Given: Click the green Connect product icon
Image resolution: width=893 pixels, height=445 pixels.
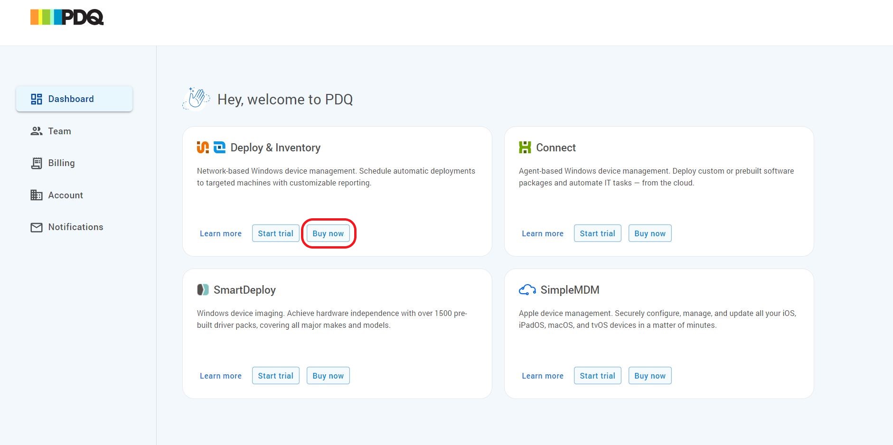Looking at the screenshot, I should [525, 148].
